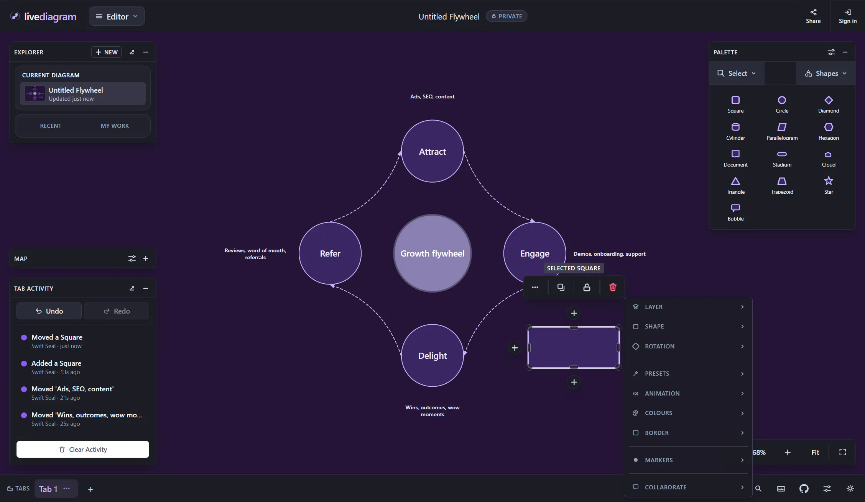Expand the SHAPE submenu
Screen dimensions: 865x502
point(688,326)
